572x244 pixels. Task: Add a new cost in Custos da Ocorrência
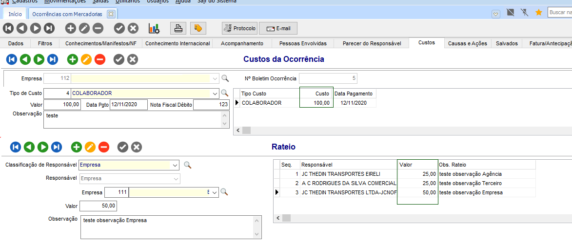click(73, 59)
